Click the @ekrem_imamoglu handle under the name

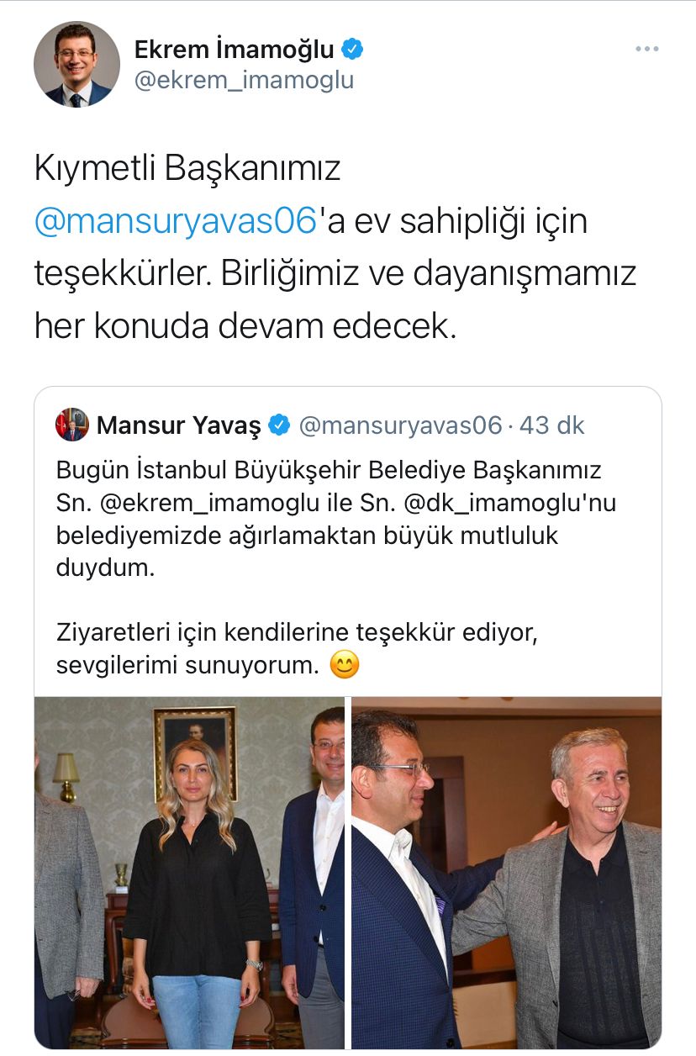[x=244, y=81]
